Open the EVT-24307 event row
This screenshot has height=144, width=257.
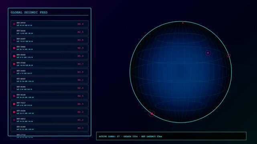click(x=49, y=40)
